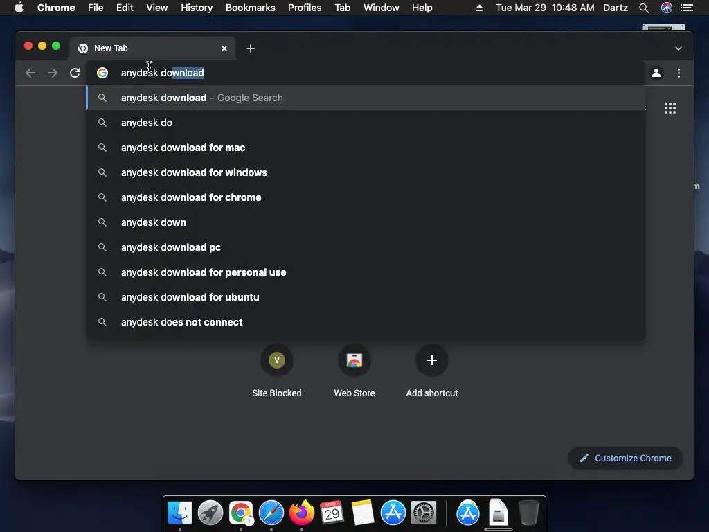
Task: Open the View menu
Action: (157, 8)
